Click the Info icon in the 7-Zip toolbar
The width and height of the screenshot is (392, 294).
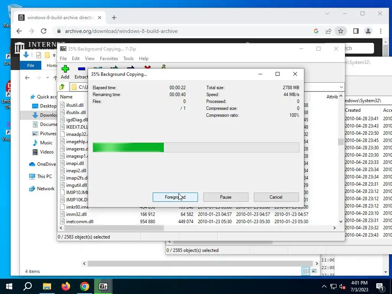[x=164, y=67]
